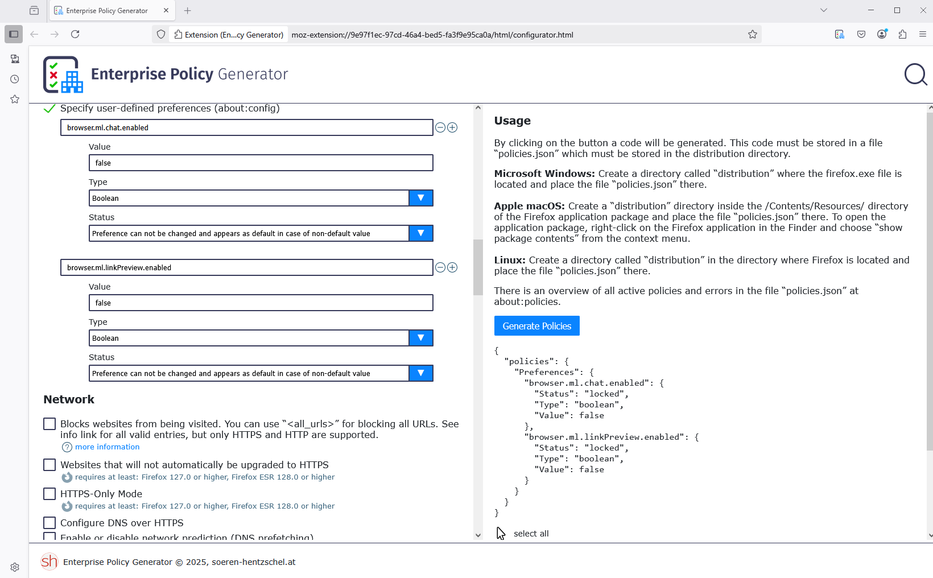The height and width of the screenshot is (578, 933).
Task: Check Configure DNS over HTTPS
Action: (x=49, y=523)
